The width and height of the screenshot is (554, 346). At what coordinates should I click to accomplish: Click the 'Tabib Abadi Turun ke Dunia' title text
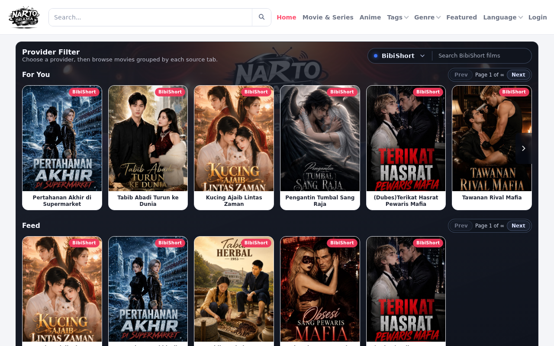148,201
